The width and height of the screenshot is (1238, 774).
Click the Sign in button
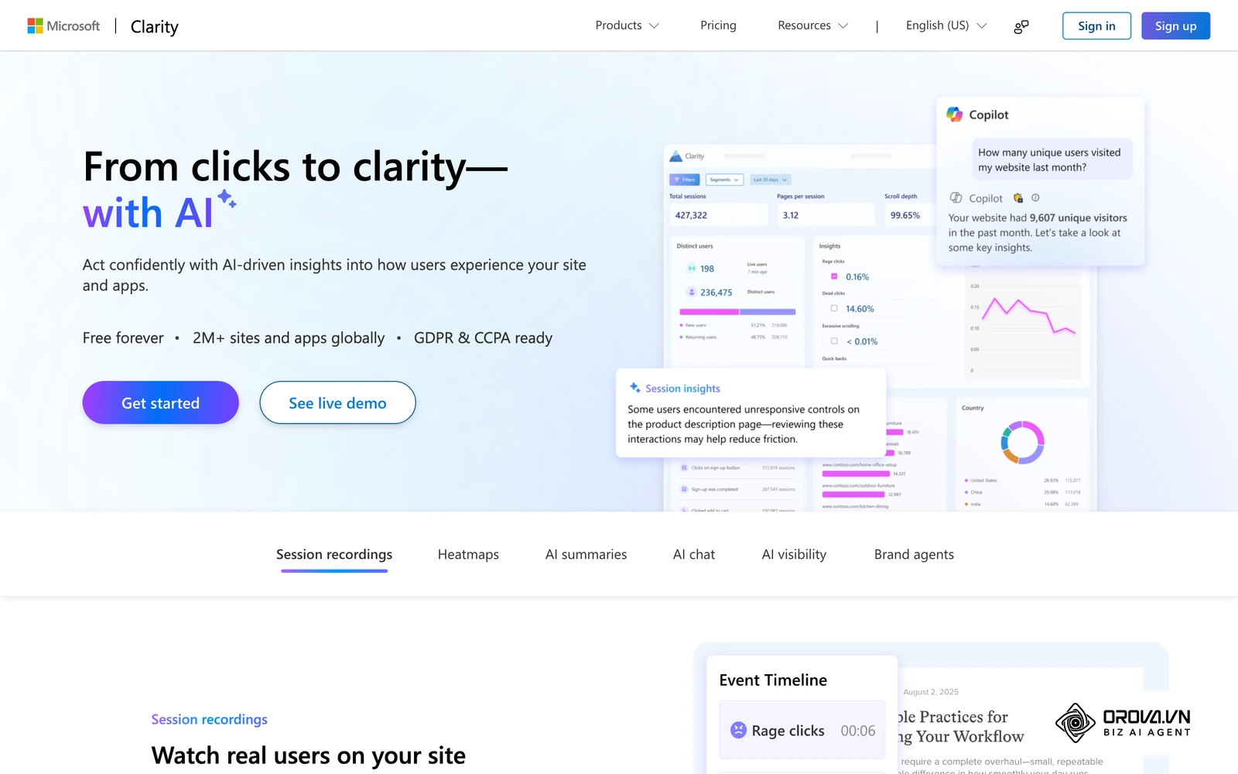(1096, 26)
